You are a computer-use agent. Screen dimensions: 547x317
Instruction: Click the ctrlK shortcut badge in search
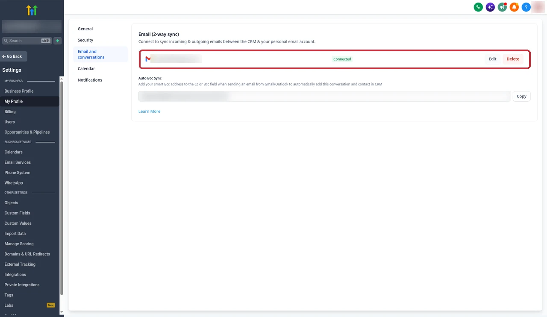coord(46,41)
